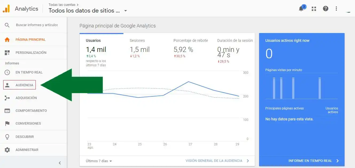This screenshot has width=355, height=168.
Task: Open the Administrar gear icon
Action: 7,149
